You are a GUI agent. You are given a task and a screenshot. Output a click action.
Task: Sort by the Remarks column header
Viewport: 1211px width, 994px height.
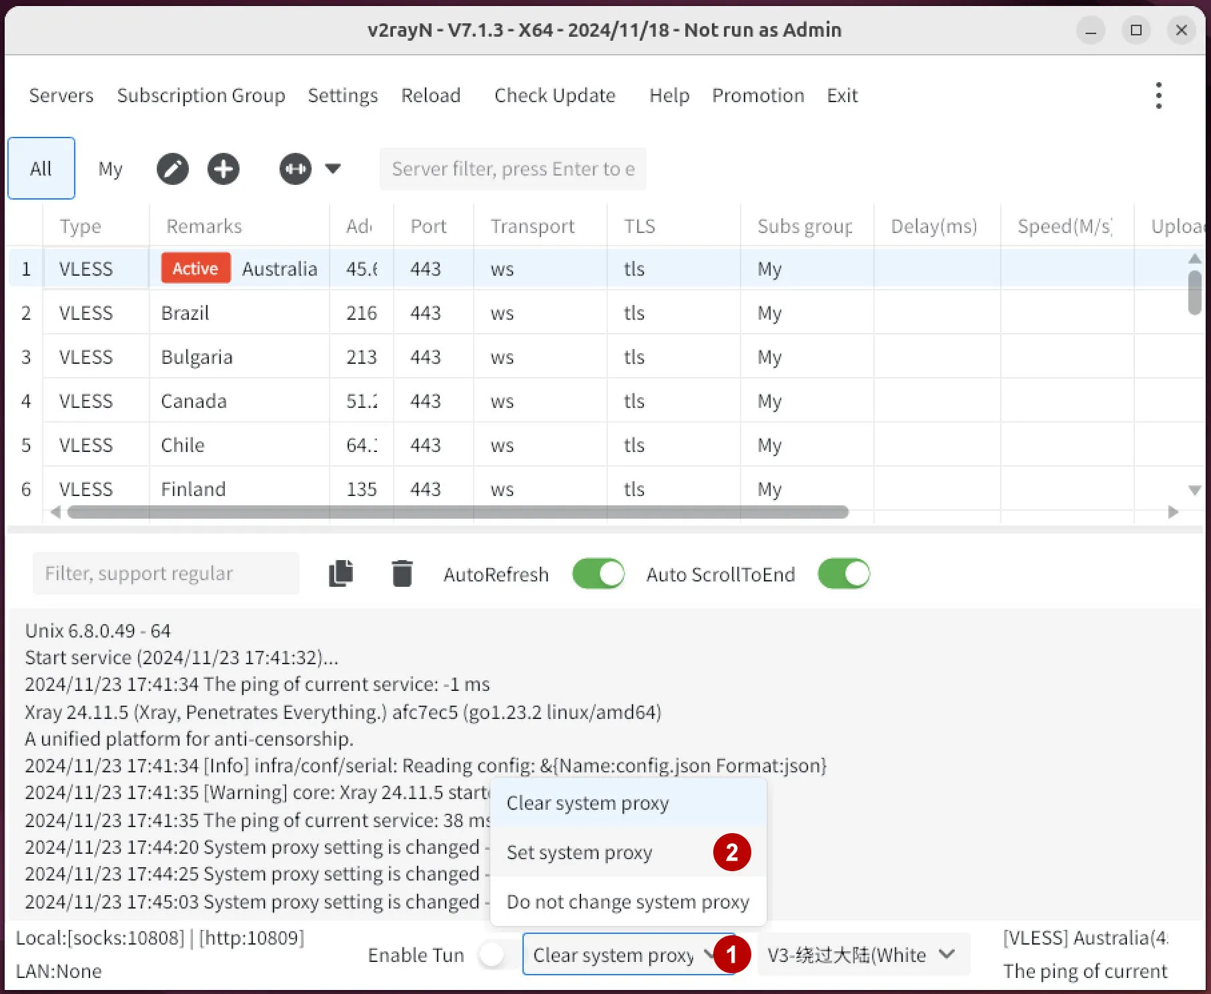(x=240, y=226)
